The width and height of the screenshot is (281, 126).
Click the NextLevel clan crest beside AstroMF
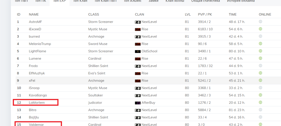click(138, 22)
